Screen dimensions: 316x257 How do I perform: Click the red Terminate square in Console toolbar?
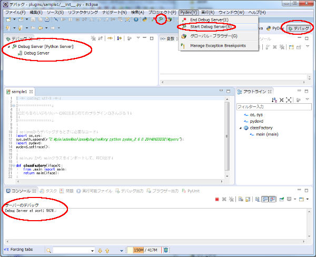(x=217, y=200)
